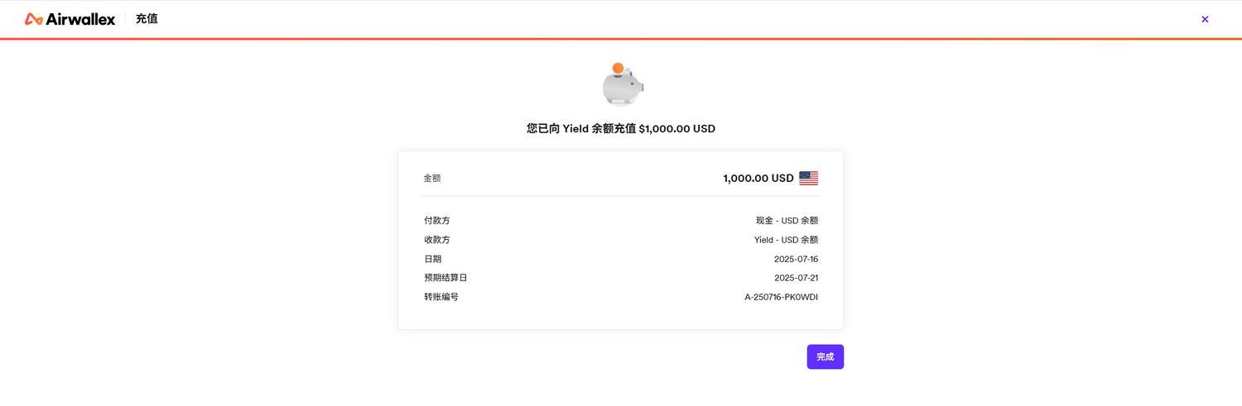Image resolution: width=1242 pixels, height=406 pixels.
Task: Click the Yield - USD 余额 recipient value
Action: click(x=786, y=240)
